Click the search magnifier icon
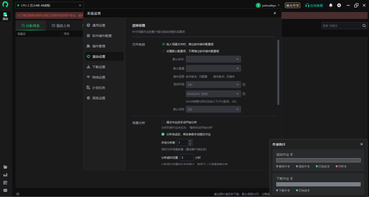Viewport: 369px width, 197px height. pos(364,26)
